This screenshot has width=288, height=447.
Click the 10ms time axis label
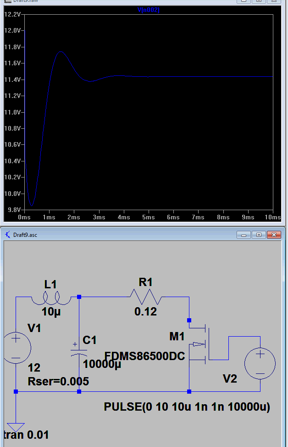pyautogui.click(x=273, y=217)
